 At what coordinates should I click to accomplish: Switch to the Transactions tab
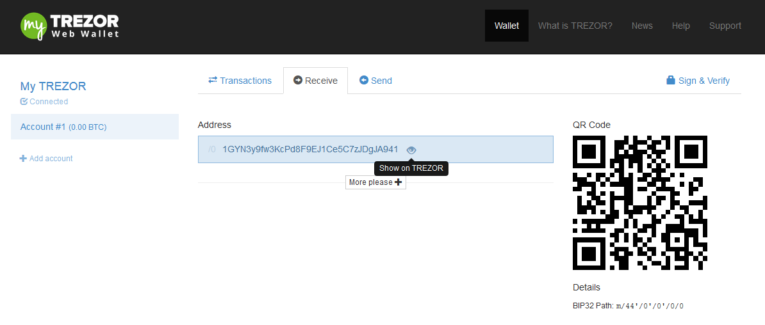(240, 81)
